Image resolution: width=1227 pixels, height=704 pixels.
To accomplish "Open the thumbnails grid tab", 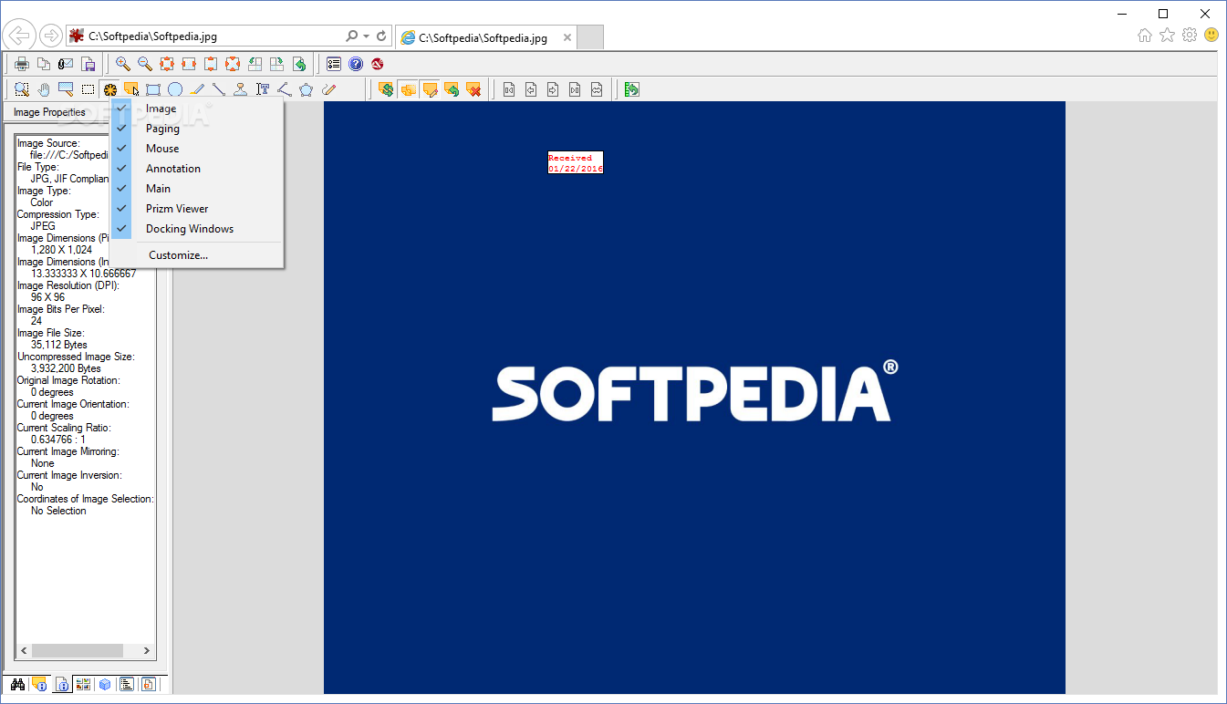I will (83, 684).
